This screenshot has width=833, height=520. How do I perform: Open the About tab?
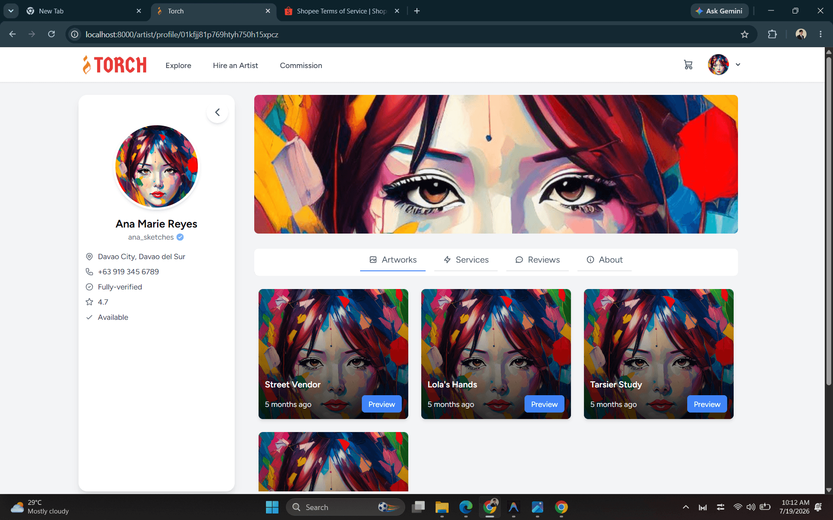pos(604,260)
